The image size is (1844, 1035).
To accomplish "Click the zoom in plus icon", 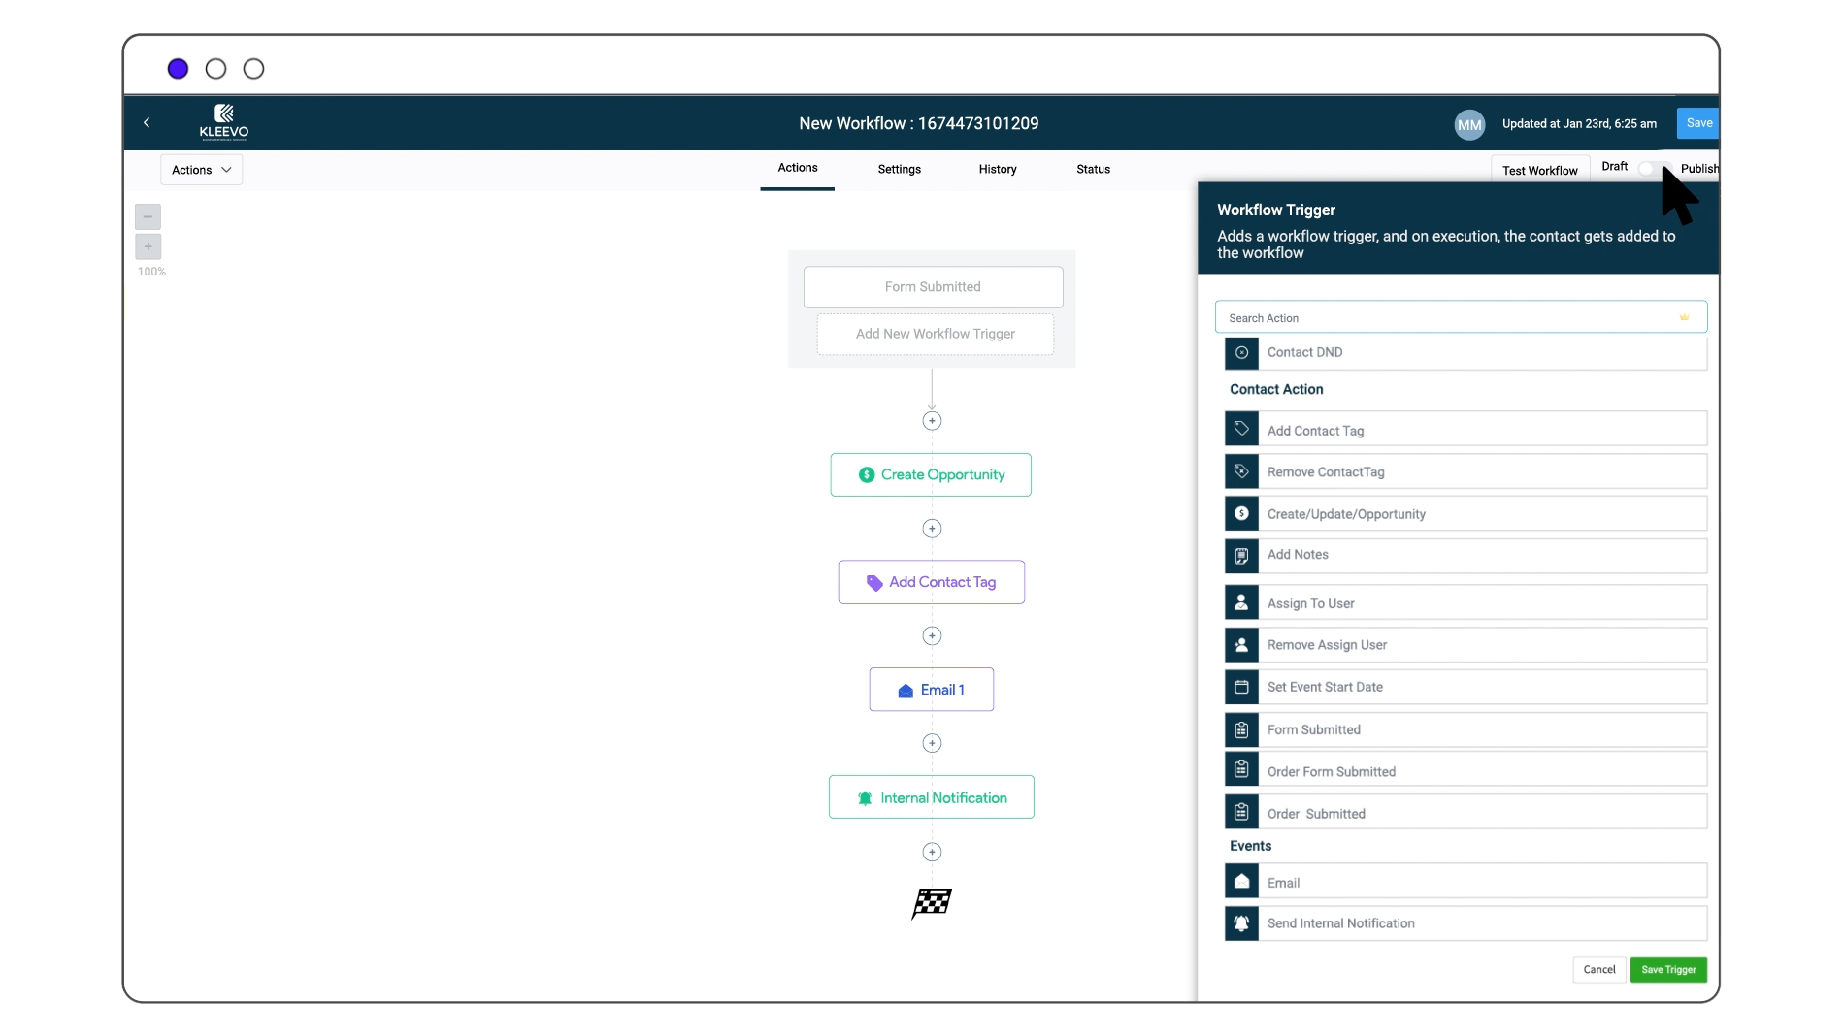I will pyautogui.click(x=148, y=246).
